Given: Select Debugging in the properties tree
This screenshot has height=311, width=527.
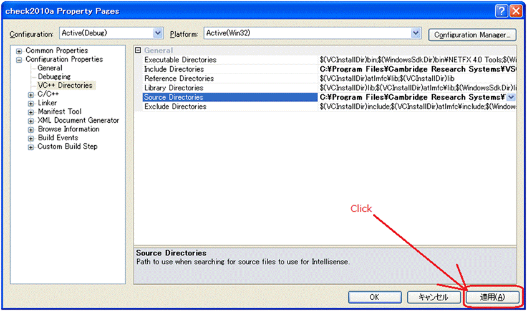Looking at the screenshot, I should pyautogui.click(x=54, y=77).
